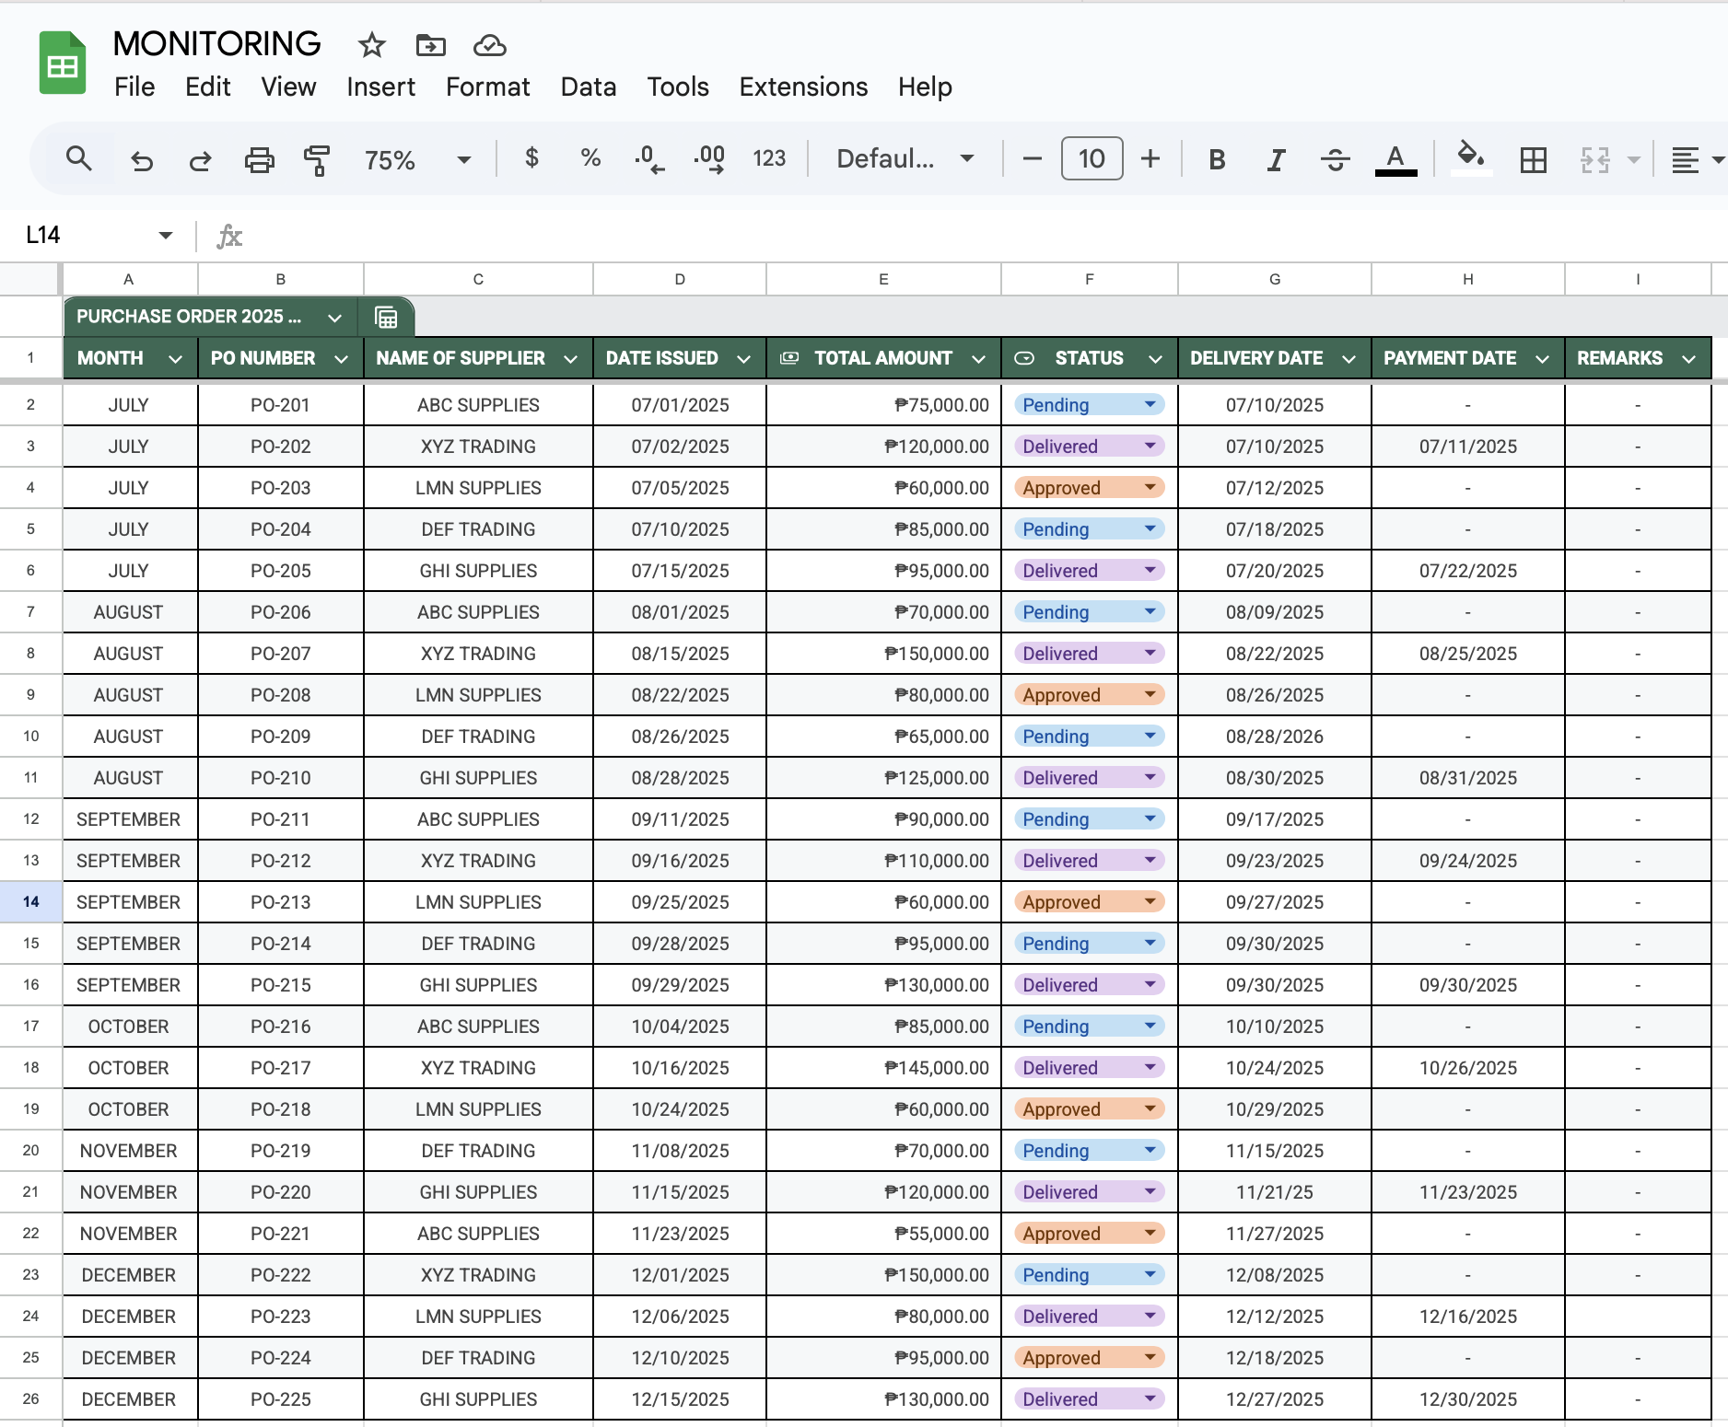The width and height of the screenshot is (1728, 1427).
Task: Toggle italic formatting
Action: click(1276, 160)
